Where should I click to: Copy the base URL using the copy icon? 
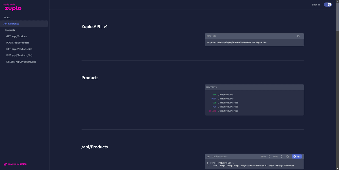click(298, 36)
